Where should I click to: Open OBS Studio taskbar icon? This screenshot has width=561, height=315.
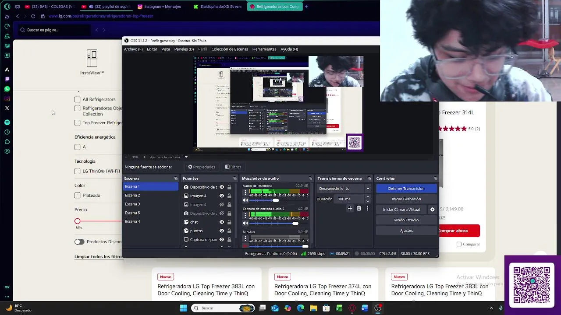[378, 308]
